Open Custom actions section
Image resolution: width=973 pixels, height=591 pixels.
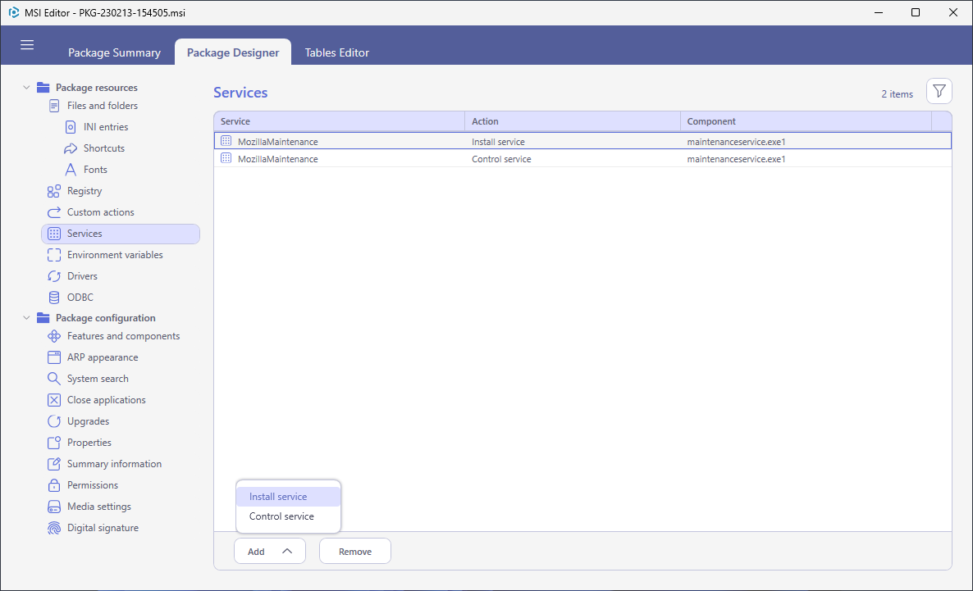click(x=101, y=212)
